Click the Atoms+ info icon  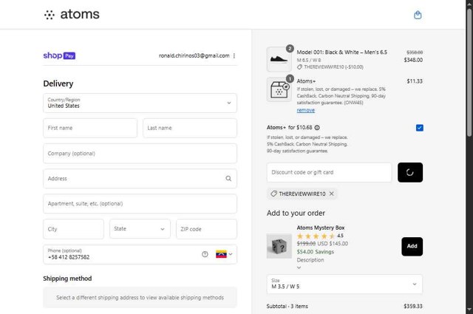point(317,128)
